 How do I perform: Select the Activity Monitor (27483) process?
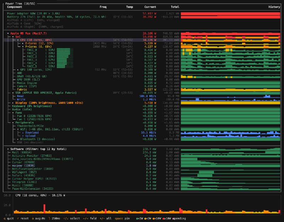pos(142,156)
